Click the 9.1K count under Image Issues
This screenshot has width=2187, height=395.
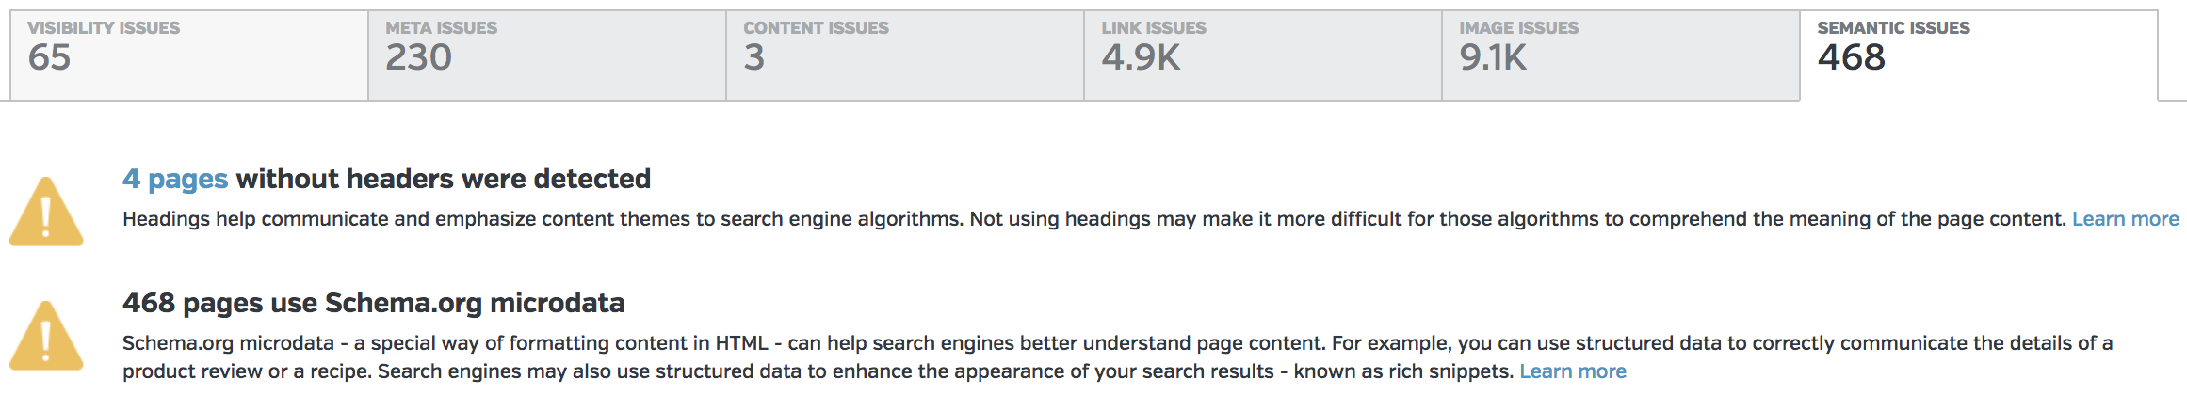pyautogui.click(x=1493, y=58)
